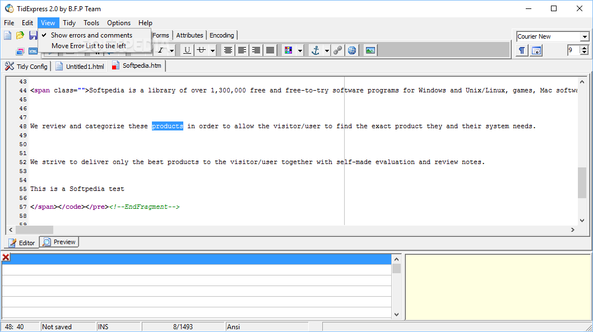The width and height of the screenshot is (593, 332).
Task: Expand the strikethrough dropdown arrow
Action: coord(212,50)
